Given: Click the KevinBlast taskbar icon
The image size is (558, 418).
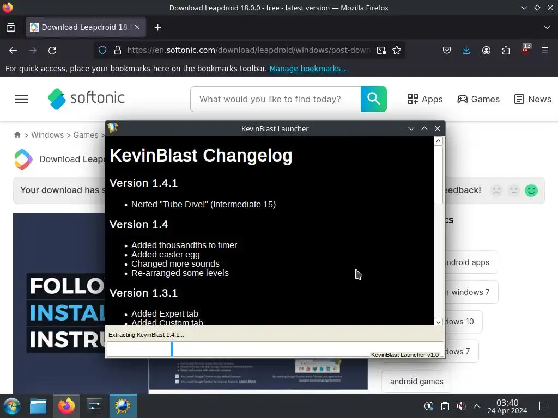Looking at the screenshot, I should coord(123,406).
